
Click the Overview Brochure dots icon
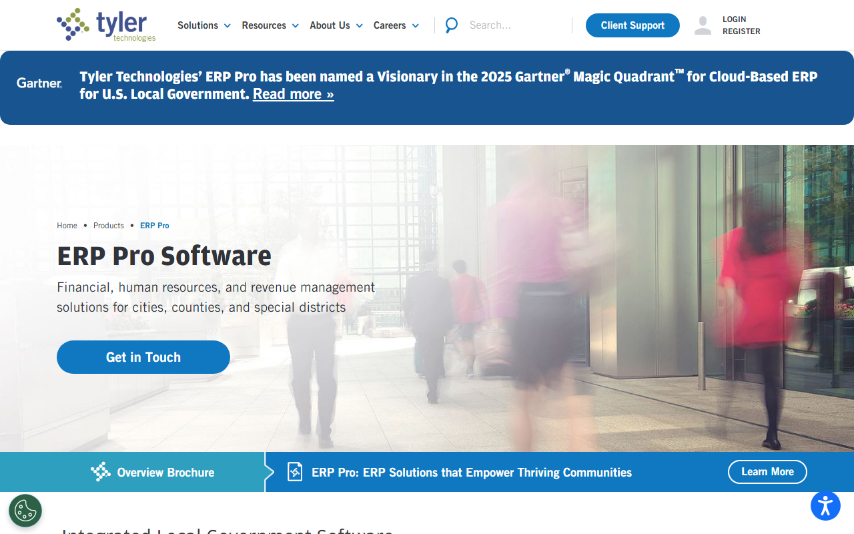point(101,472)
